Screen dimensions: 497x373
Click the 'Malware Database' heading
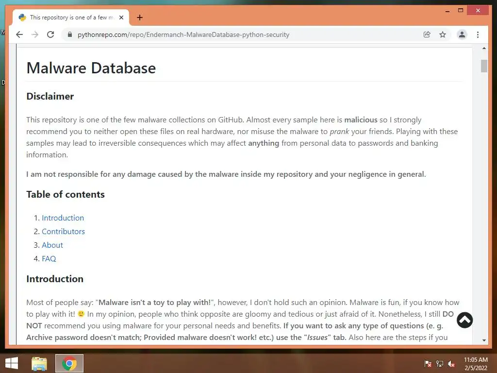tap(91, 68)
